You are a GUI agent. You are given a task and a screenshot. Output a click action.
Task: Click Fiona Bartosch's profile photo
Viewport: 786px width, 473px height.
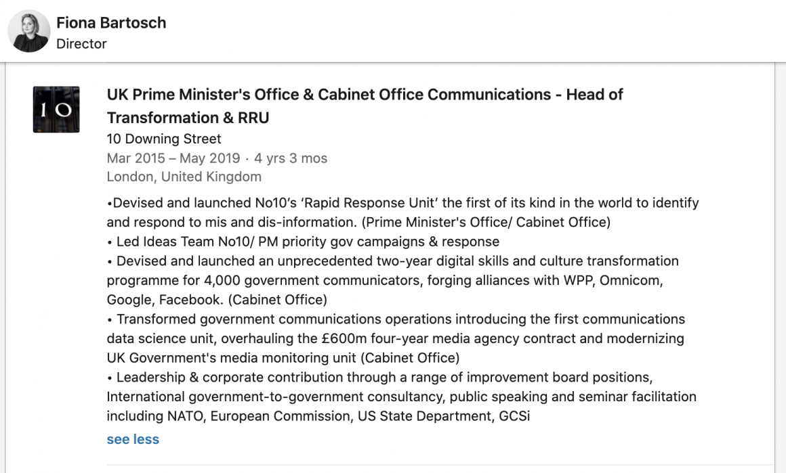pos(29,32)
